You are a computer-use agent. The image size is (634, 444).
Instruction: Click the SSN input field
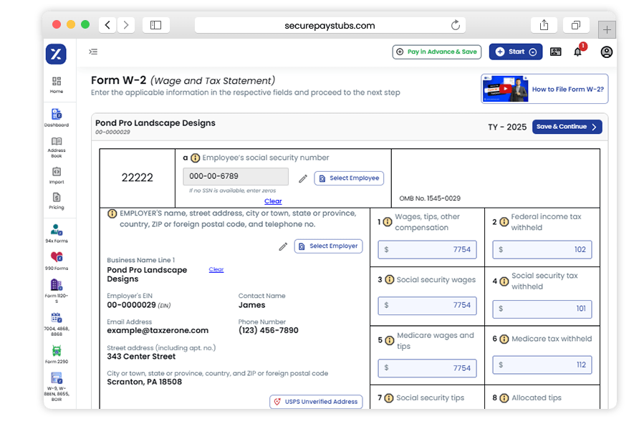click(x=236, y=176)
